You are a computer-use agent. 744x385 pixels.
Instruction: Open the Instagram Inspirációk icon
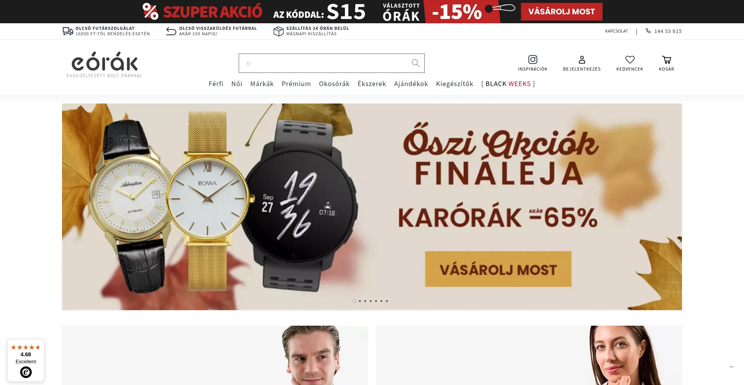533,59
